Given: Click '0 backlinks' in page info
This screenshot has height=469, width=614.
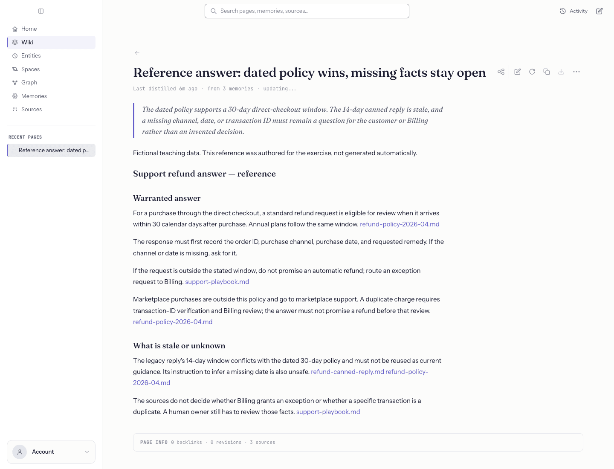Looking at the screenshot, I should click(x=186, y=443).
